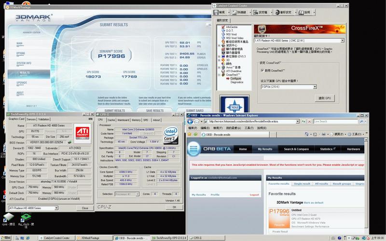Image resolution: width=386 pixels, height=241 pixels.
Task: Click the Mark as default link
Action: (313, 202)
